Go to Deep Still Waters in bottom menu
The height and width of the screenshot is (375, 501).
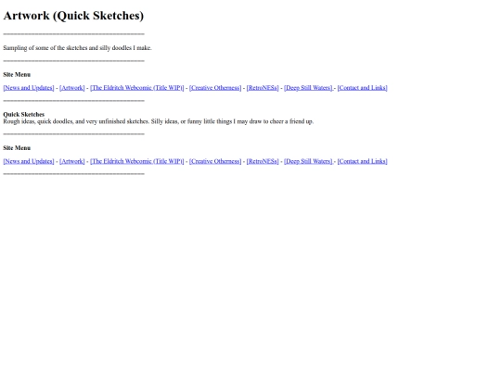tap(308, 161)
